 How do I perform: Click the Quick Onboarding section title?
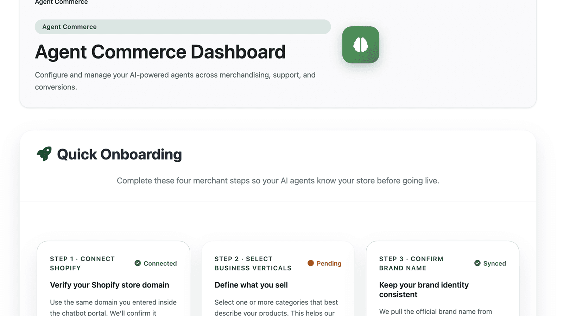point(119,154)
